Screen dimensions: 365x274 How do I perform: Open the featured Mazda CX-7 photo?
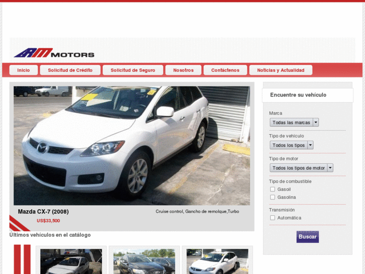(x=132, y=146)
